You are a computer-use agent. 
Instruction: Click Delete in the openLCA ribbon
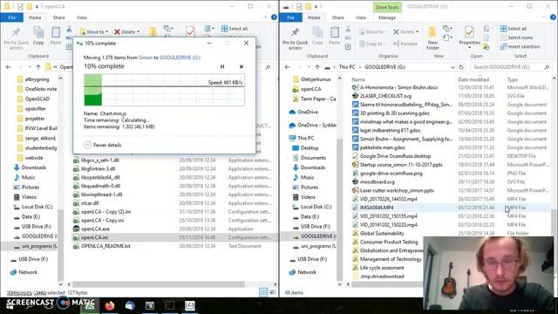(x=126, y=31)
